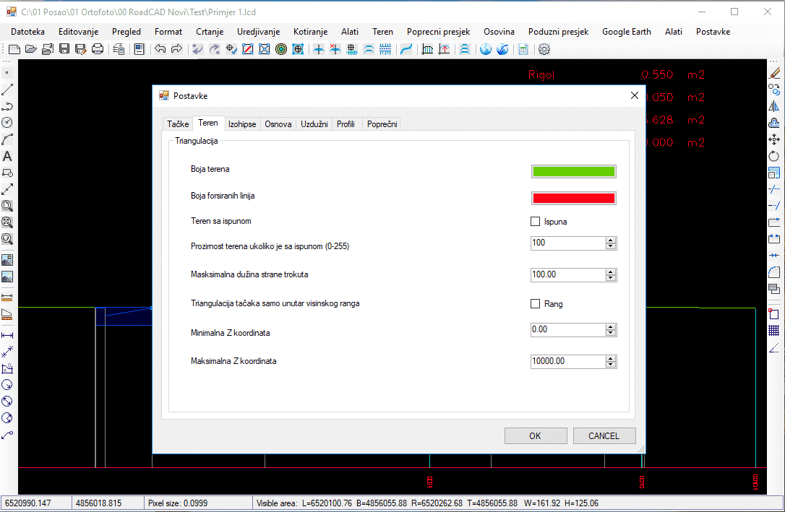Screen dimensions: 785x512
Task: Select the text tool marked A
Action: click(7, 156)
